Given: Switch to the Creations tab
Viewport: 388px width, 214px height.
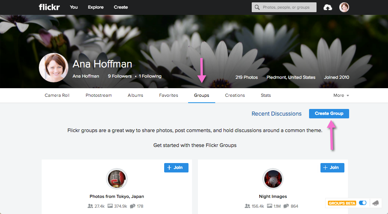Looking at the screenshot, I should tap(235, 95).
